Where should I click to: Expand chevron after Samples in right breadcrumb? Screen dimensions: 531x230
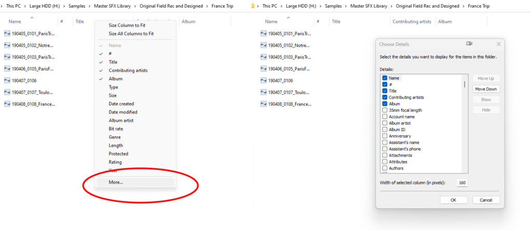click(346, 6)
